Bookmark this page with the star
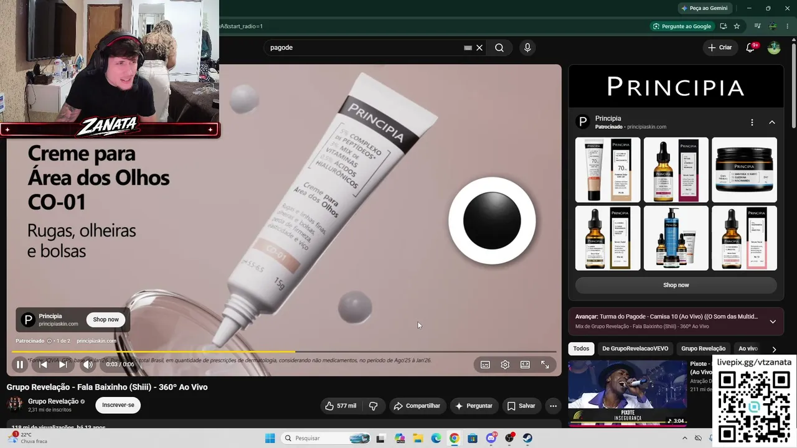This screenshot has width=797, height=448. coord(737,26)
